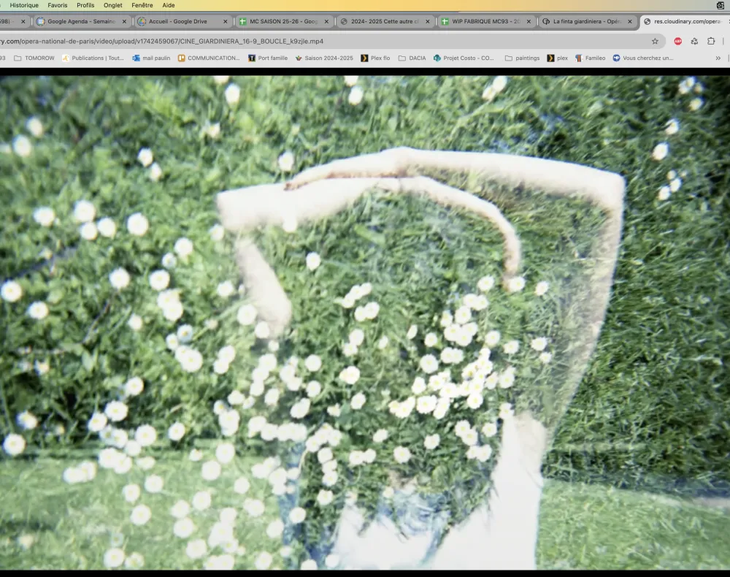This screenshot has width=730, height=577.
Task: Open the Favoris menu
Action: pos(58,5)
